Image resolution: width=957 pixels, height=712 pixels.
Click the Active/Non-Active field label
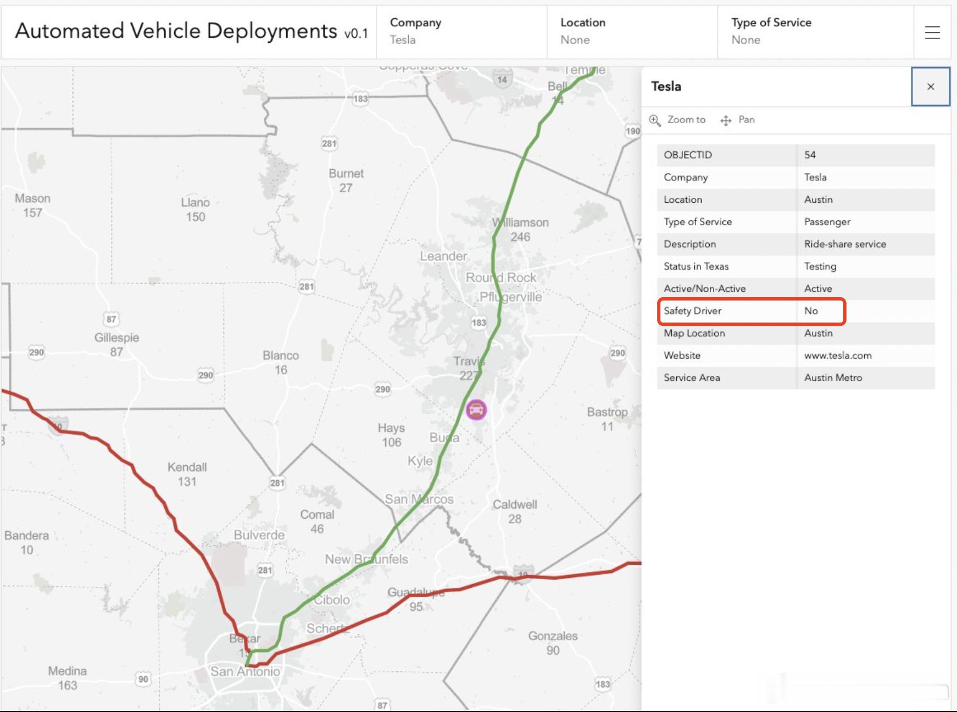click(x=705, y=288)
